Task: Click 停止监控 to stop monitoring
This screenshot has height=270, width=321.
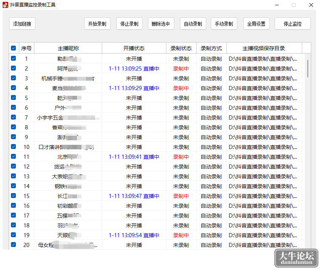Action: tap(293, 24)
